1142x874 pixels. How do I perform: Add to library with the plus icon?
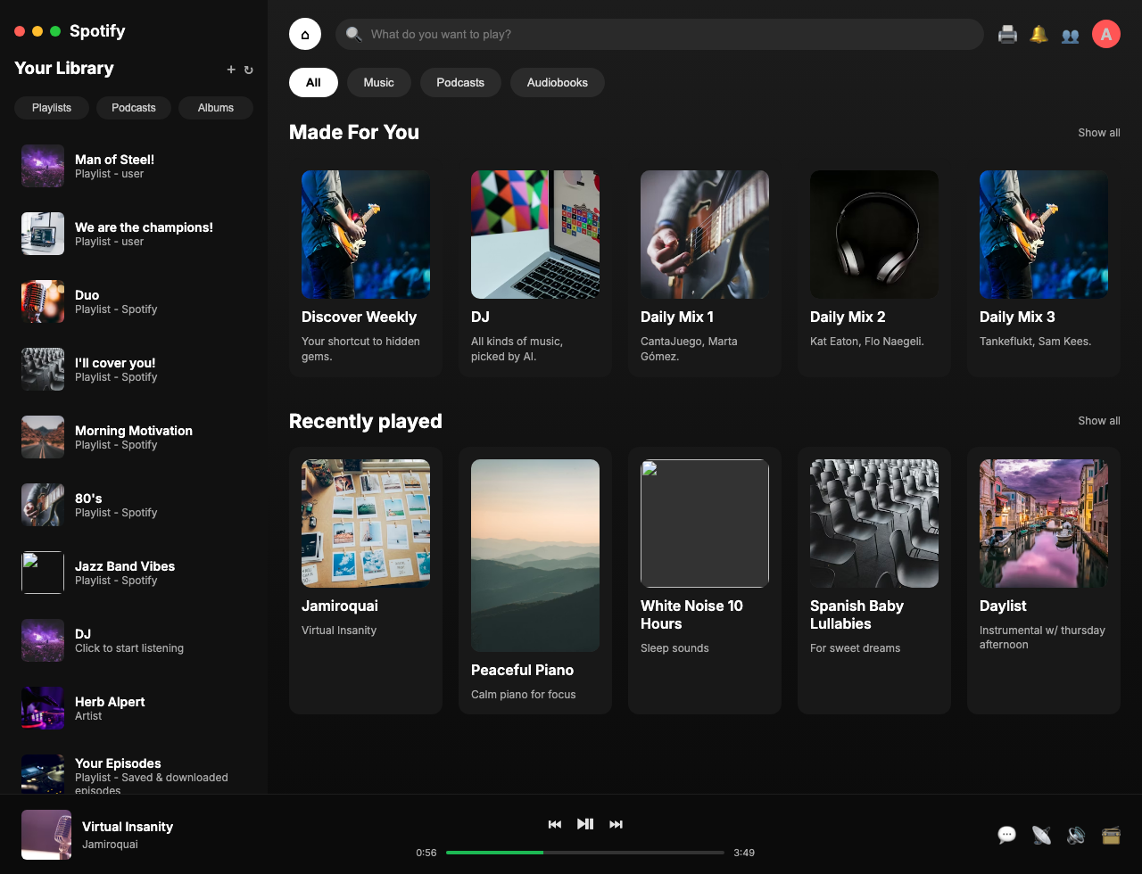coord(231,70)
